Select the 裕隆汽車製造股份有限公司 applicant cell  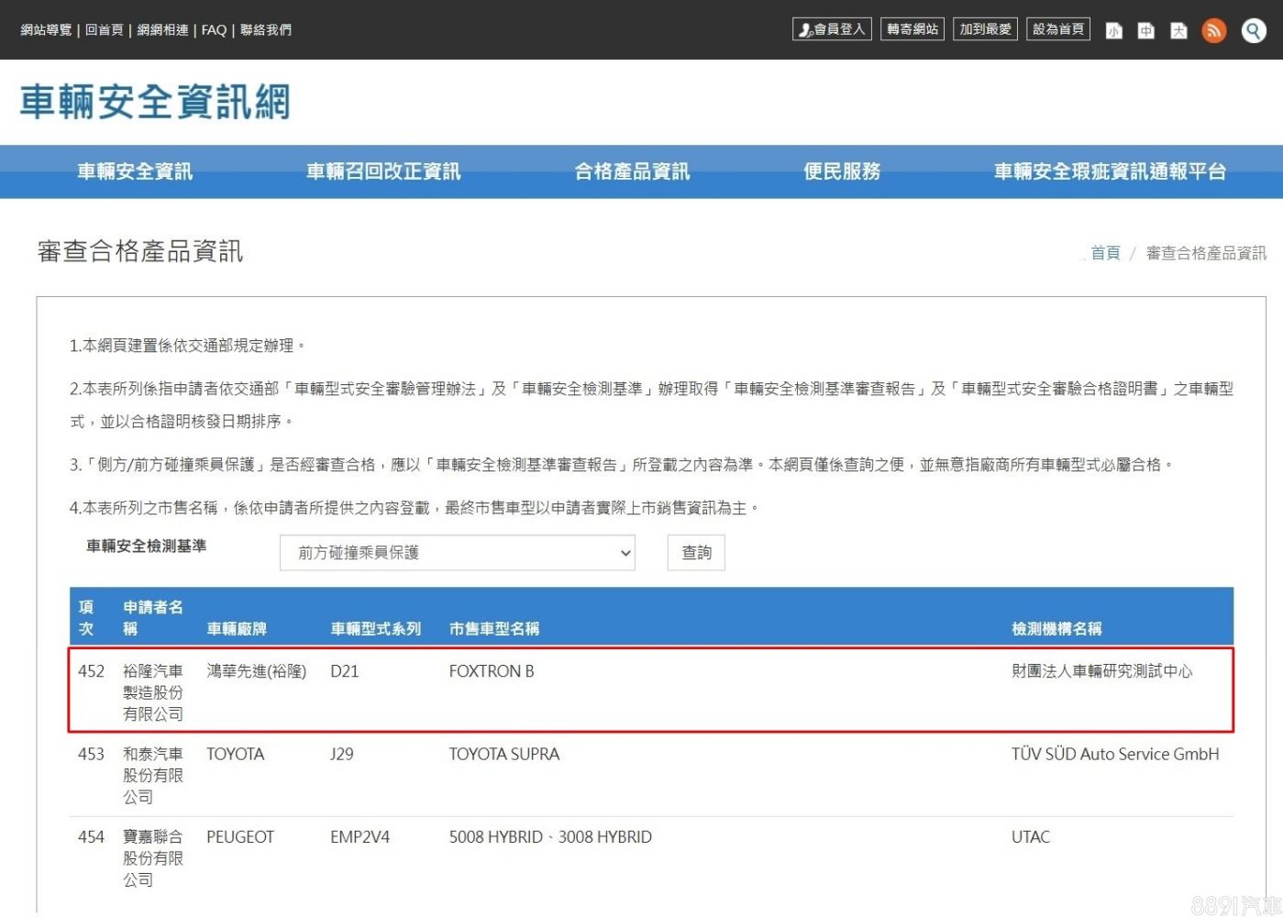click(153, 692)
